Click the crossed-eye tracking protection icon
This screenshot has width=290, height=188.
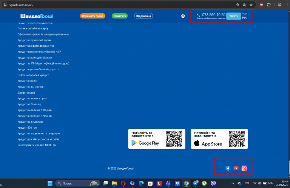tap(244, 5)
